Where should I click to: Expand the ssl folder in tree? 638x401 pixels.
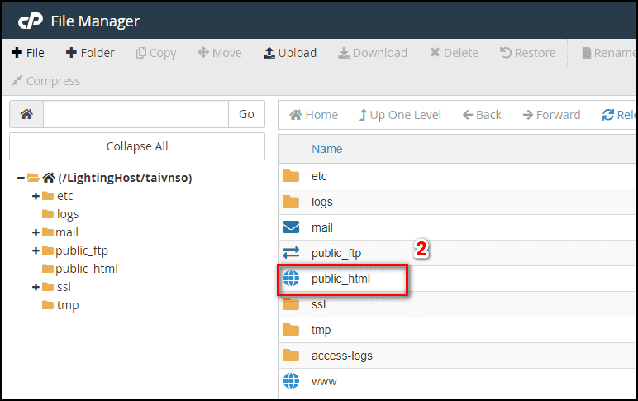[36, 287]
